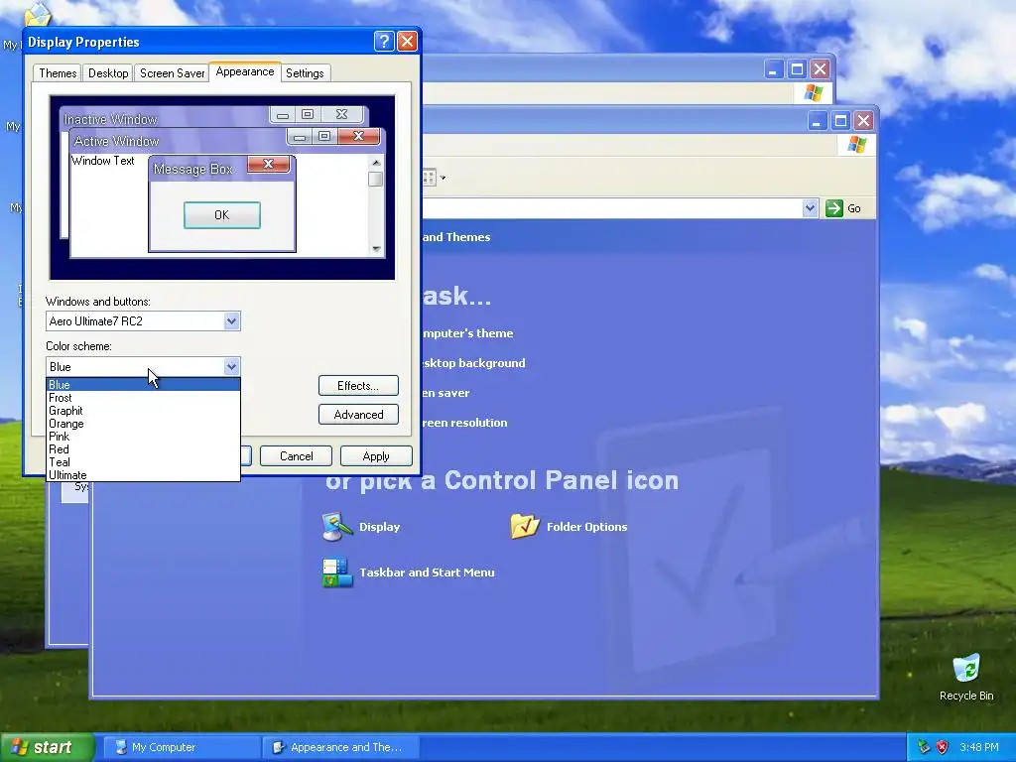Click the preview window scrollbar down arrow
The width and height of the screenshot is (1016, 762).
[376, 249]
